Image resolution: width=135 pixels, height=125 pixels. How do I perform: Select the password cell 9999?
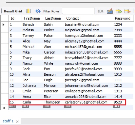(x=123, y=69)
